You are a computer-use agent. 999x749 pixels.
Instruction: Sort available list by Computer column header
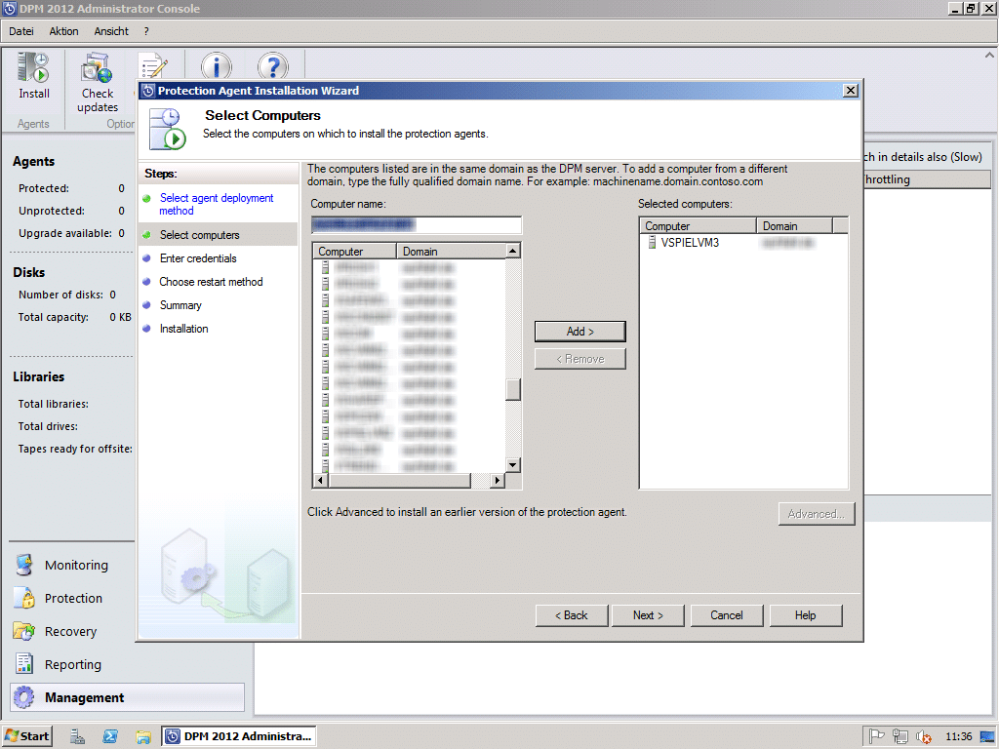coord(354,251)
